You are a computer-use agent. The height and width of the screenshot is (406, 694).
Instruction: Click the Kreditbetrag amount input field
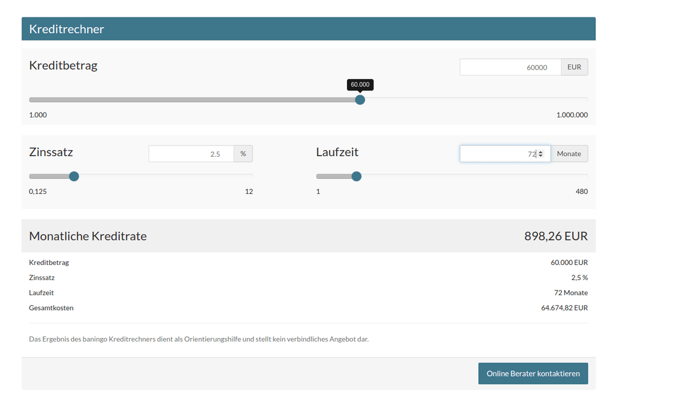510,67
